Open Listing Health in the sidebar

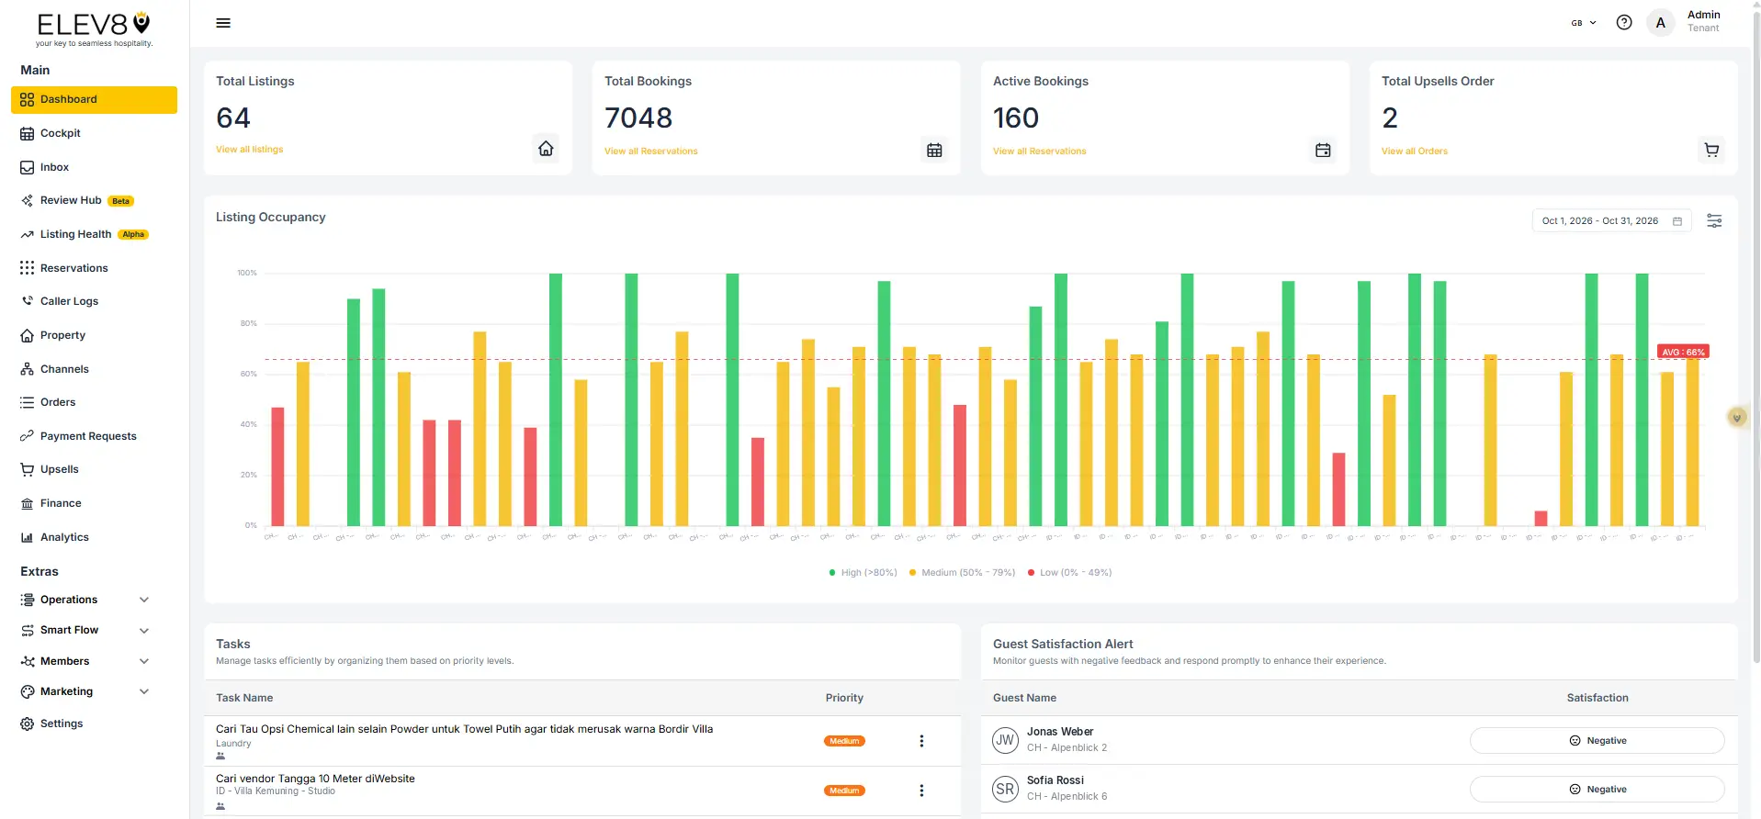coord(94,234)
